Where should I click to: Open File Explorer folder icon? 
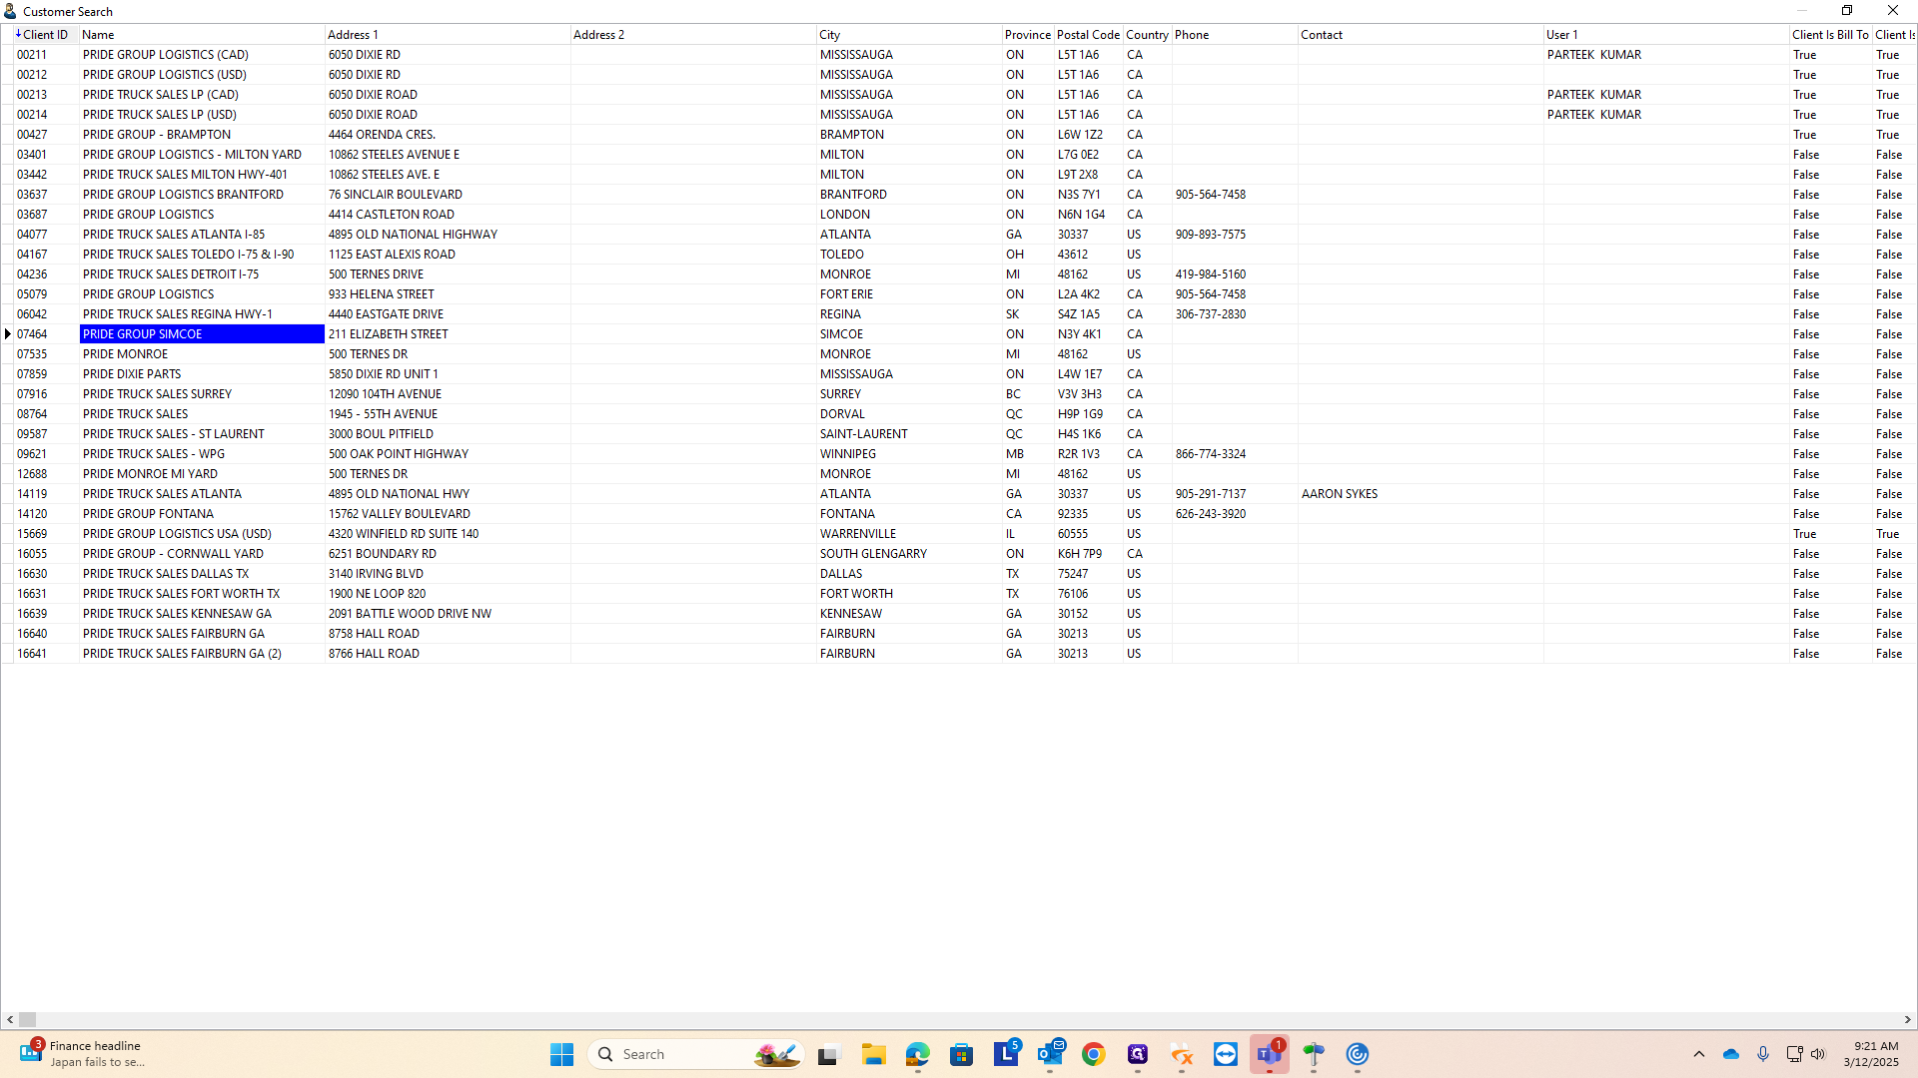(874, 1054)
